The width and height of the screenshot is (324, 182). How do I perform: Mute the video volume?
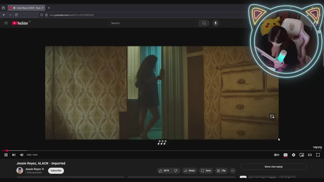click(x=22, y=155)
